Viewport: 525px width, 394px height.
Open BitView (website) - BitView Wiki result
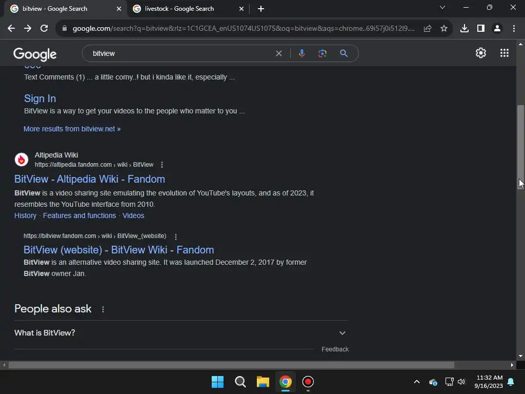119,250
